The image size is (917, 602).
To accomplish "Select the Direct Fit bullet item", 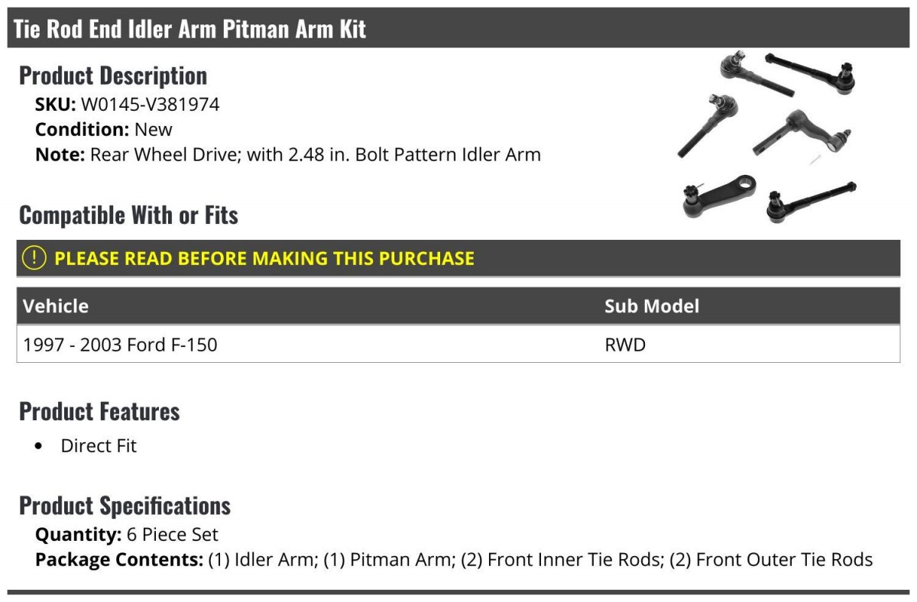I will tap(99, 446).
